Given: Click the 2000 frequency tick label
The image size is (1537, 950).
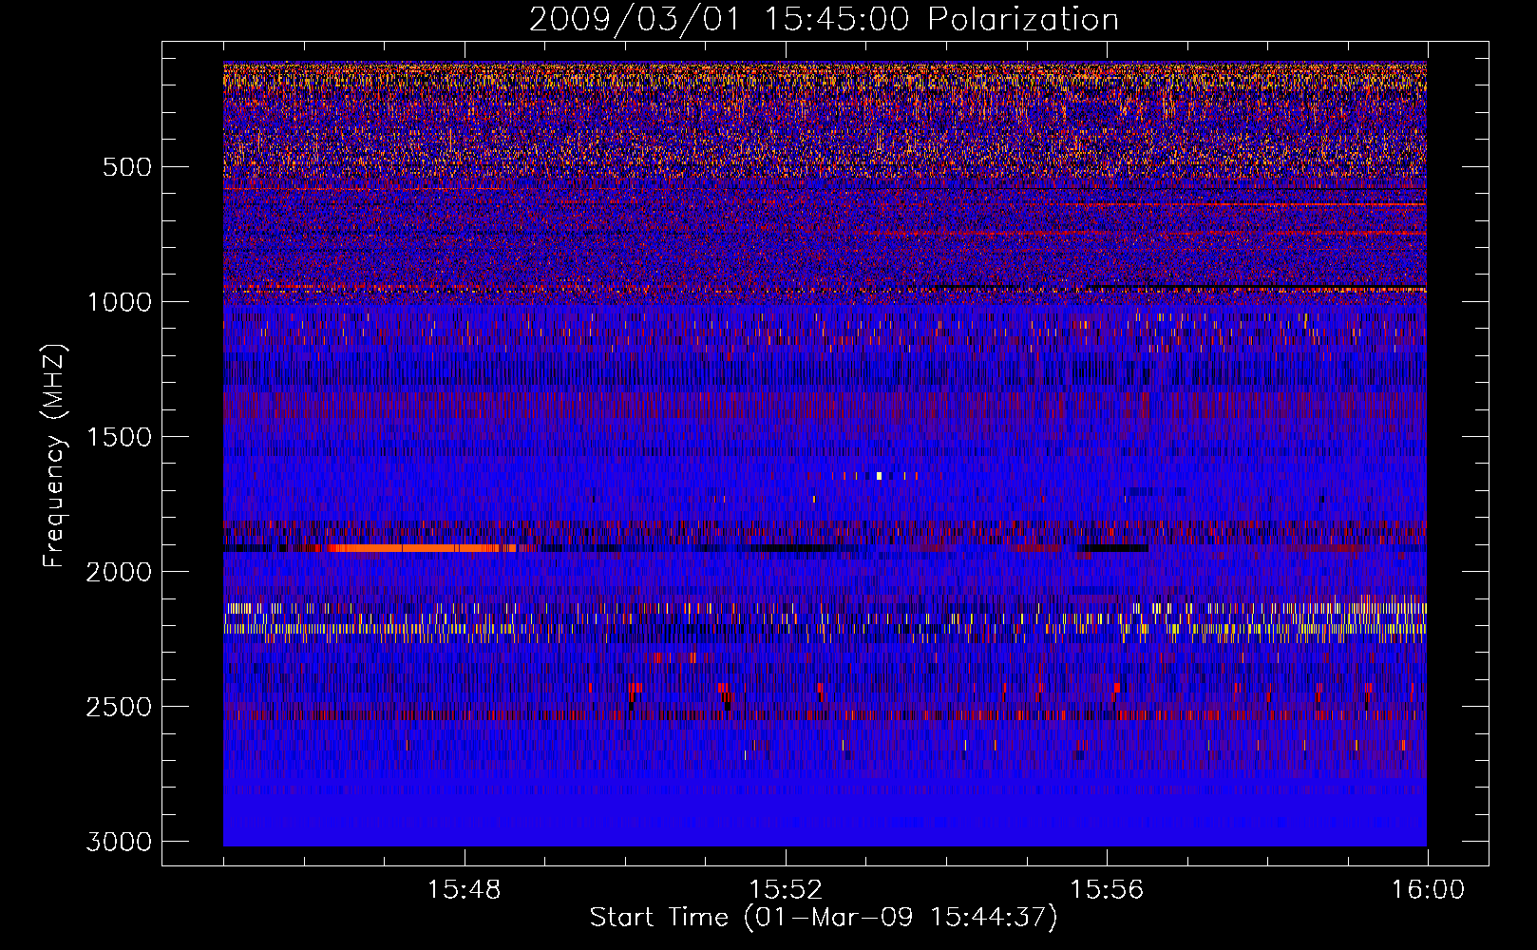Looking at the screenshot, I should [119, 572].
